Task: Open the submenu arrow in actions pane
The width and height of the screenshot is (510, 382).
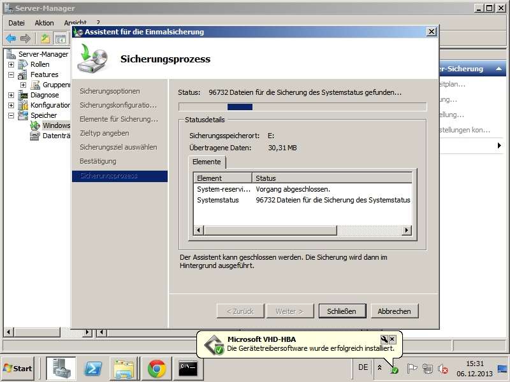Action: 499,145
